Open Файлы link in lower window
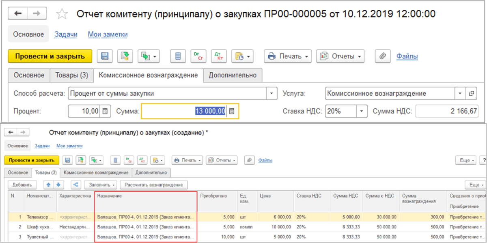Screen dimensions: 487x243 click(265, 160)
